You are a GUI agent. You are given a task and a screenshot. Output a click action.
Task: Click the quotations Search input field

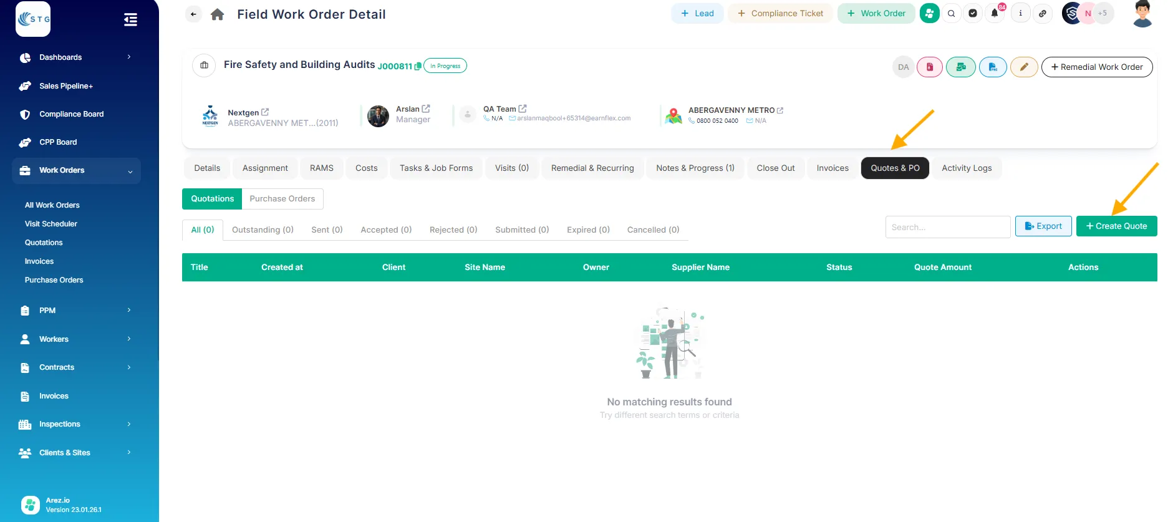(x=947, y=227)
